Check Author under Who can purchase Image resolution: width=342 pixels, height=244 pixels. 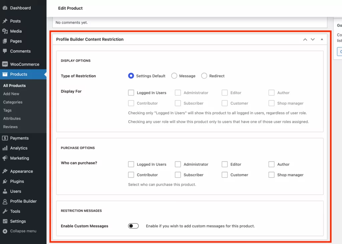click(271, 164)
